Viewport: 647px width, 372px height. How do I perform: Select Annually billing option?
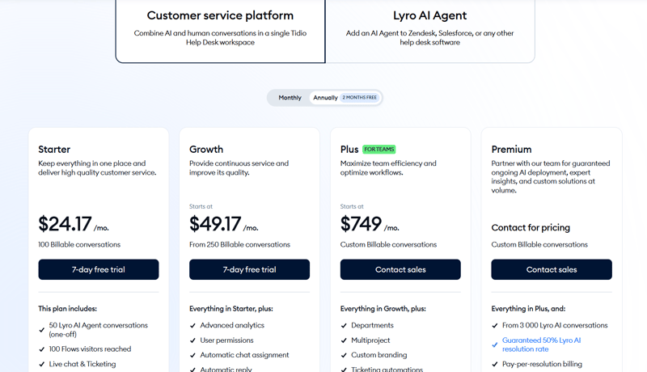tap(325, 98)
